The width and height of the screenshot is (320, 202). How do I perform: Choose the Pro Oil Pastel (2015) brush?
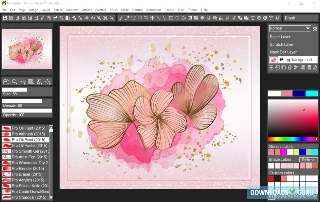click(26, 145)
